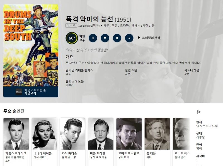Open cast photo of 바바라 페이튼
The height and width of the screenshot is (166, 223).
44,134
